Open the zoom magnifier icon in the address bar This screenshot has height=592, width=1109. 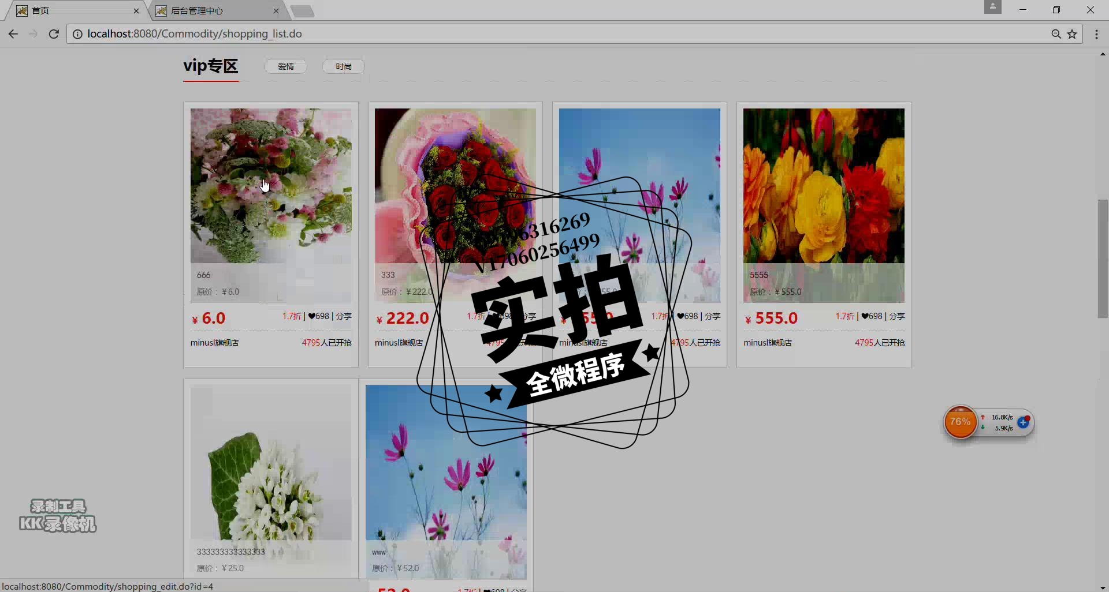click(1056, 34)
